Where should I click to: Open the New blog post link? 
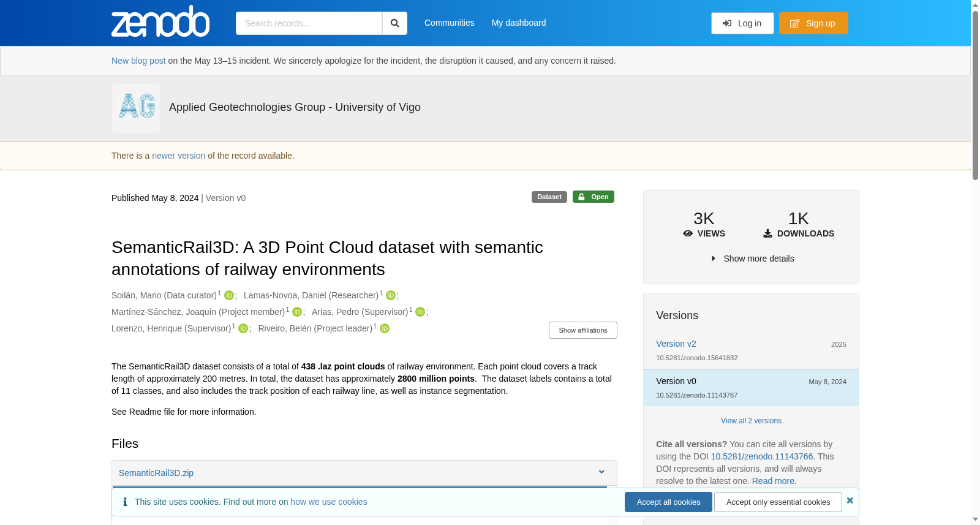click(138, 61)
